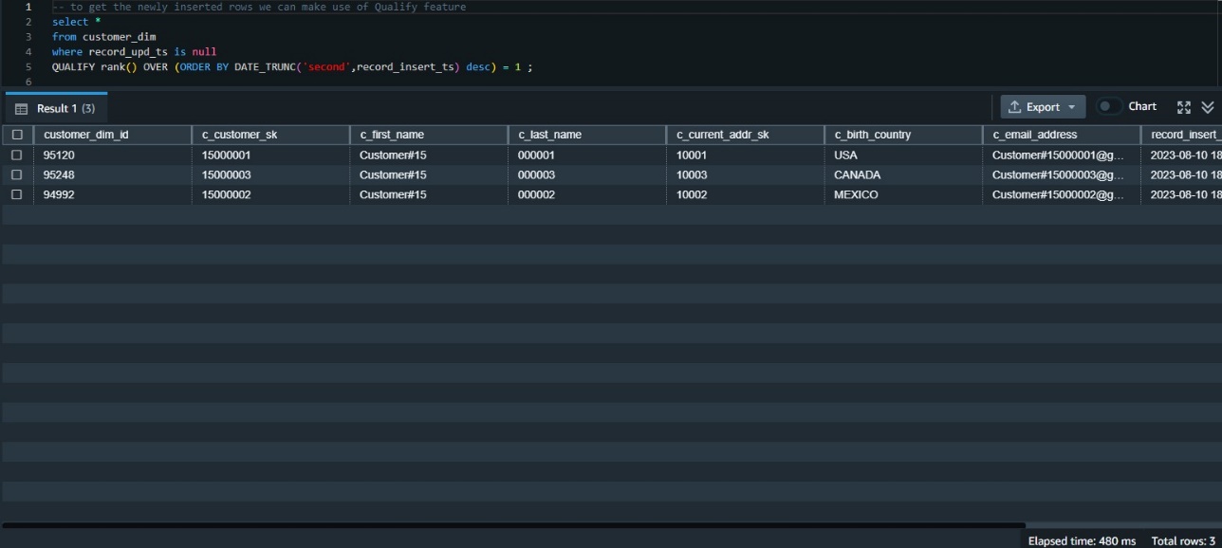This screenshot has height=548, width=1222.
Task: Click the horizontal scrollbar under results
Action: 513,524
